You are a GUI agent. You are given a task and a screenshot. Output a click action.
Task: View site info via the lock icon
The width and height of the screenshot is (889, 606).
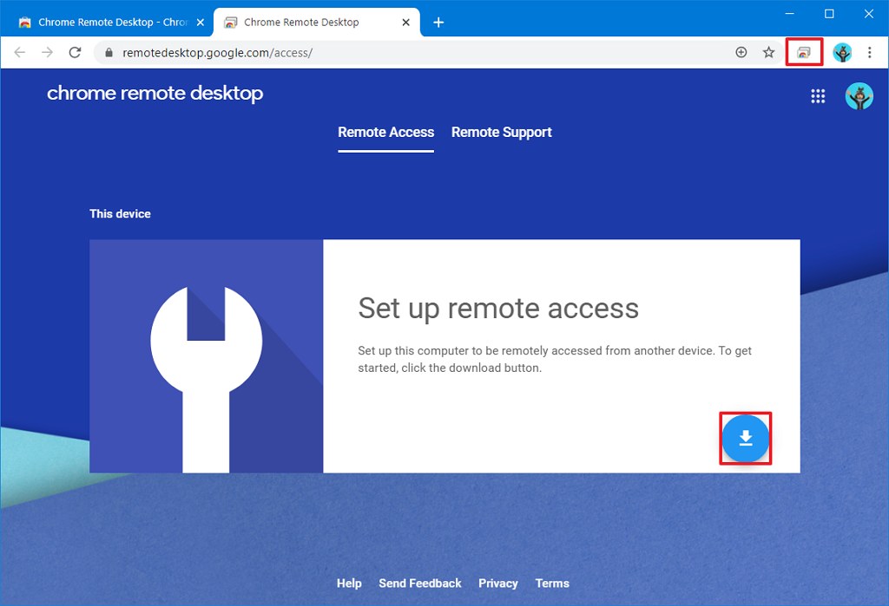[109, 53]
